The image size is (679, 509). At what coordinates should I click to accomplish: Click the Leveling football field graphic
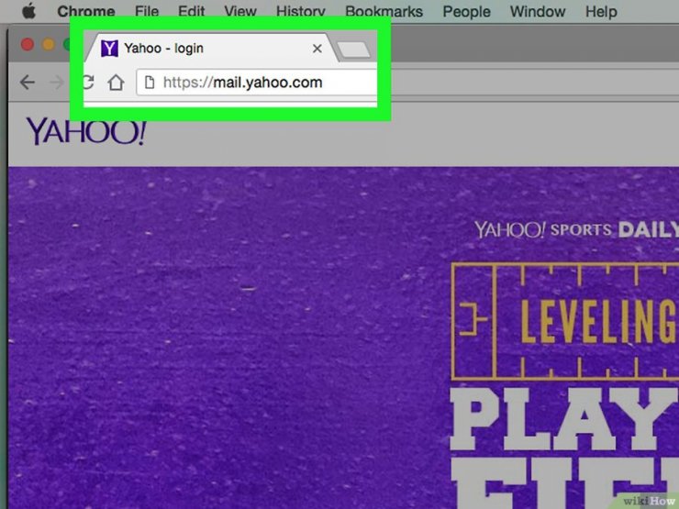(564, 321)
